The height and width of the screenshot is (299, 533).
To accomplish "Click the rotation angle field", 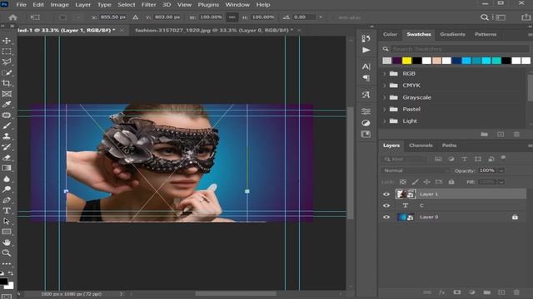I will click(305, 17).
